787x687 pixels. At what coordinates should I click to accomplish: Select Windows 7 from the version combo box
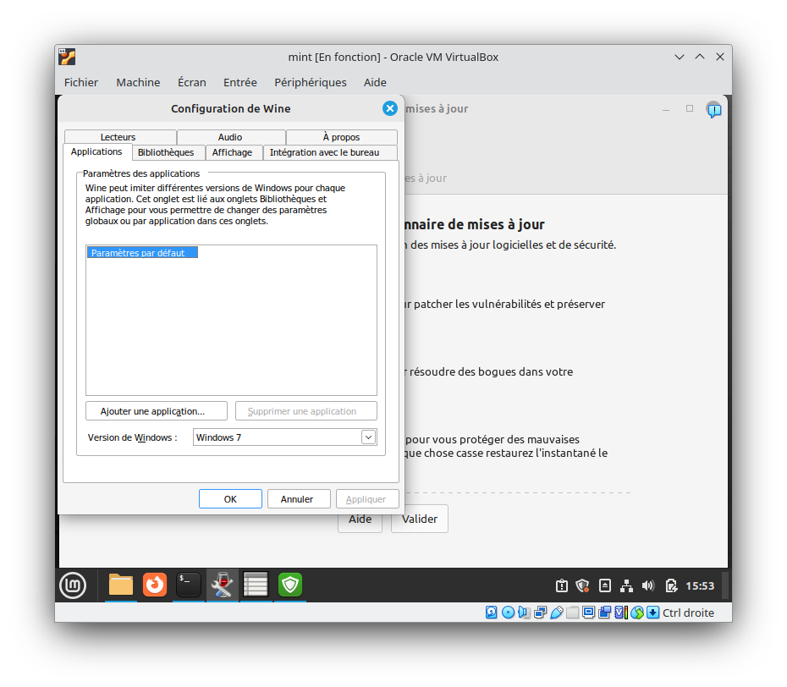(x=279, y=437)
